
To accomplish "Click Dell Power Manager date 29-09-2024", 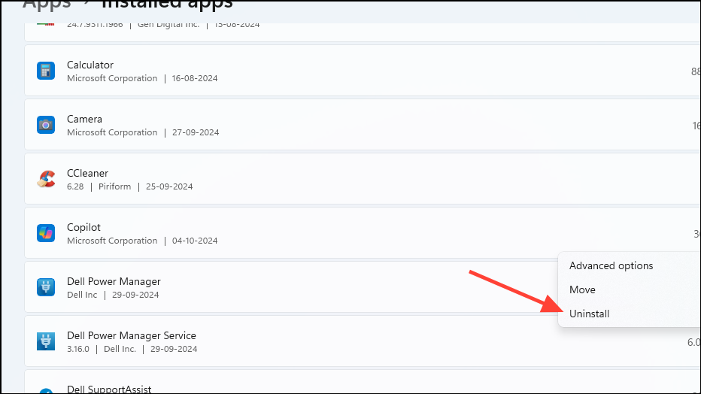I will 135,295.
